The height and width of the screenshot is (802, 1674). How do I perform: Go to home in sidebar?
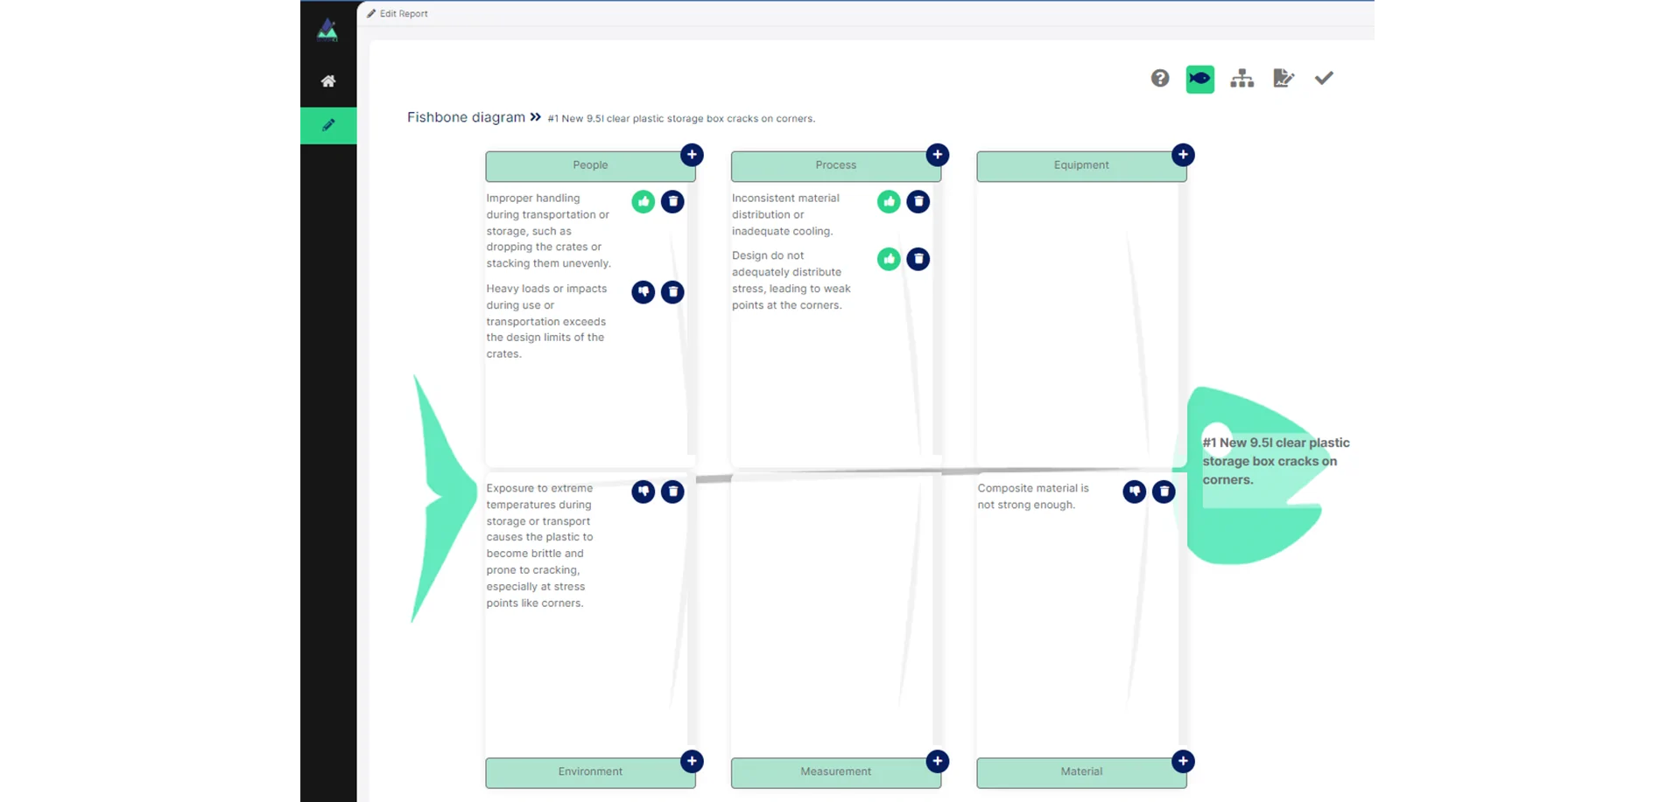point(328,81)
